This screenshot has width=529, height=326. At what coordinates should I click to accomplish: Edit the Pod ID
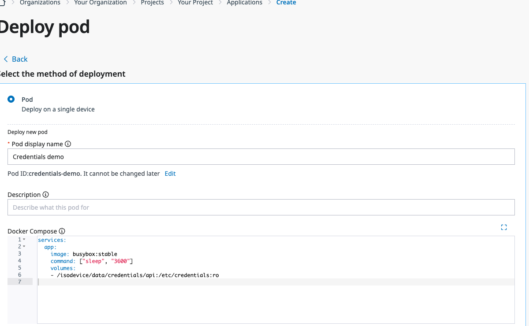[x=170, y=174]
